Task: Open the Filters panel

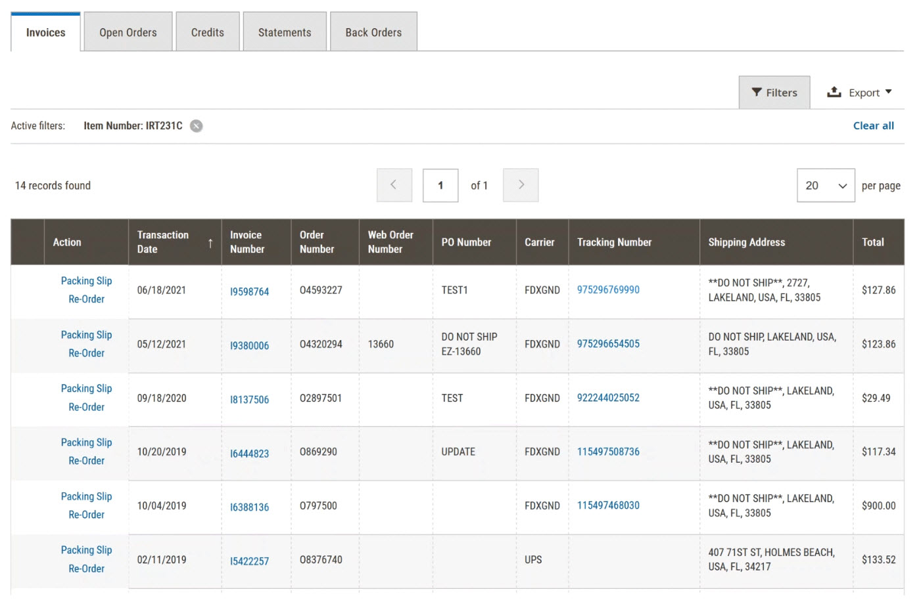Action: point(774,93)
